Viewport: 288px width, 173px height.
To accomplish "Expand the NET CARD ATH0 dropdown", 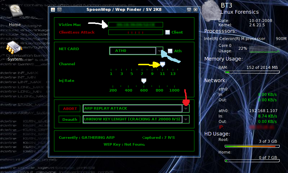I will tap(159, 51).
